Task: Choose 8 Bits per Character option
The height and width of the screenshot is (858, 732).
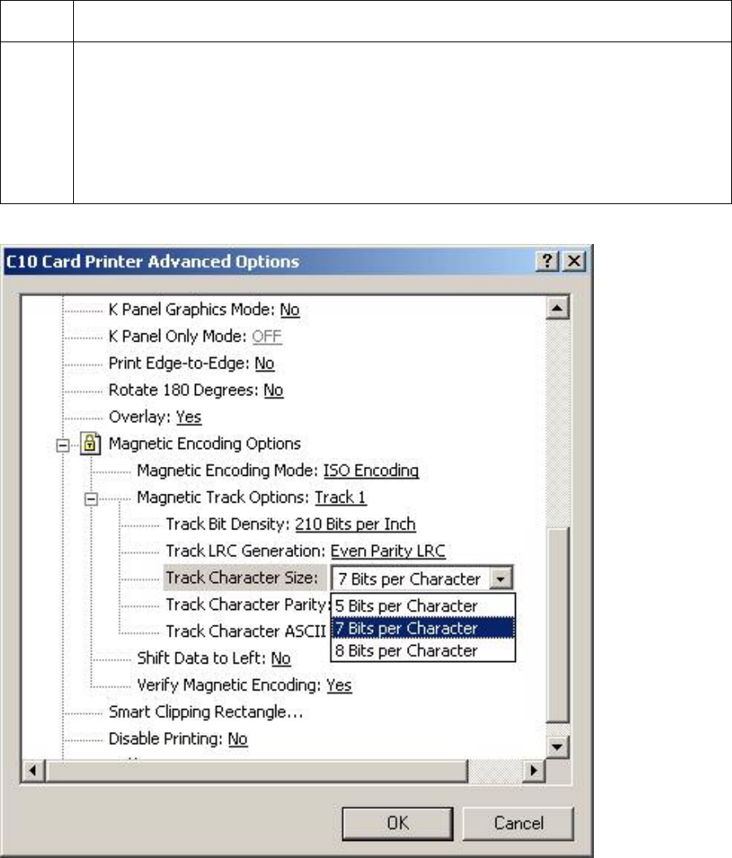Action: tap(423, 651)
